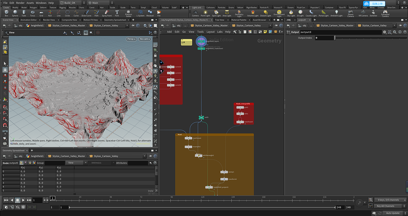Add a Sky Light from shelf
Image resolution: width=408 pixels, height=216 pixels.
(291, 13)
